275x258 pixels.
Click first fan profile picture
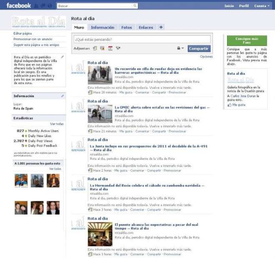click(21, 180)
